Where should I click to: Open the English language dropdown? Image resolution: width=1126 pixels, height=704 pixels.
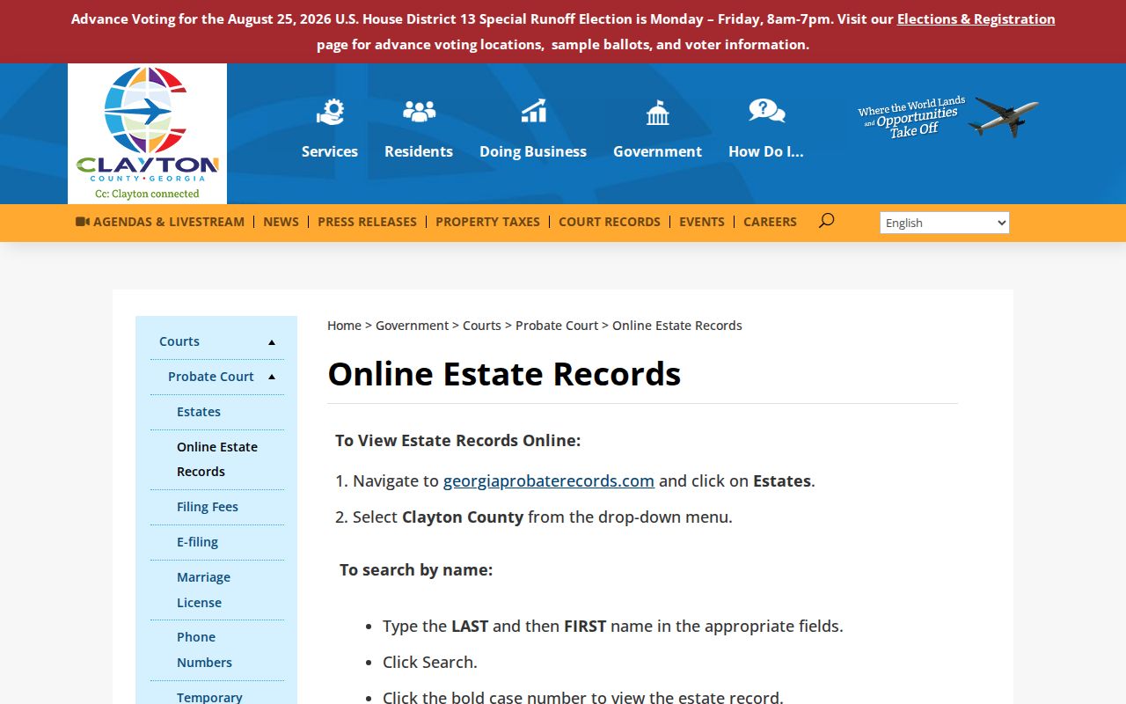pos(944,223)
